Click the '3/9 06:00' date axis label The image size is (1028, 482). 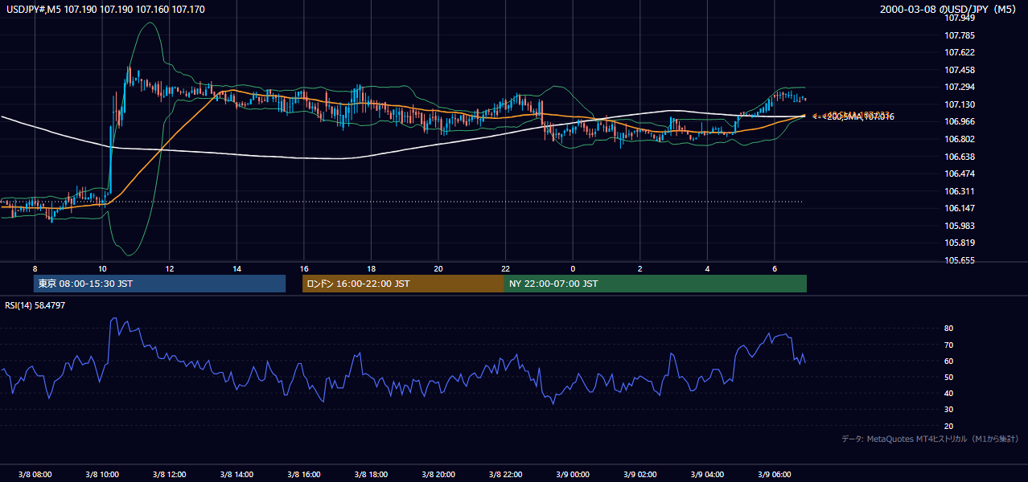775,474
